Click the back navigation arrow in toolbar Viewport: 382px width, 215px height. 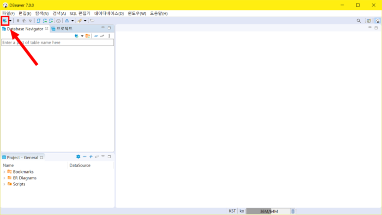tap(92, 21)
